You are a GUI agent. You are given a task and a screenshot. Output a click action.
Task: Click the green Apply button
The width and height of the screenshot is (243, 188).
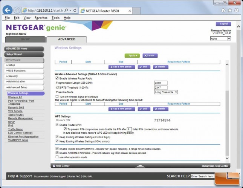coord(132,56)
